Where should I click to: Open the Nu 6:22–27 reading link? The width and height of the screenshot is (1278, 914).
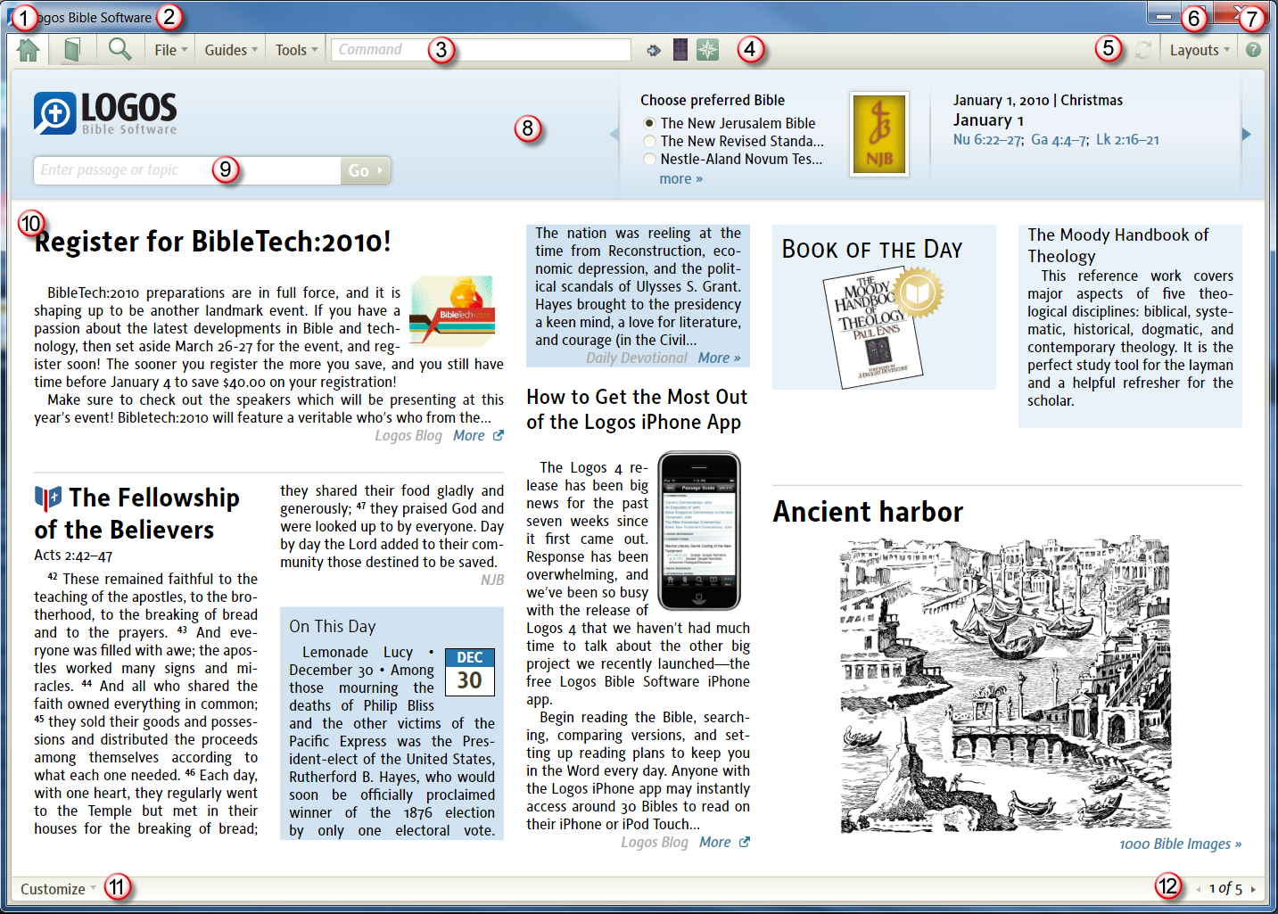click(988, 139)
